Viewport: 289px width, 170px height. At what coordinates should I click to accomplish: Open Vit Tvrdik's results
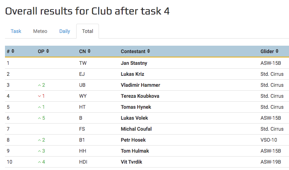(x=131, y=162)
